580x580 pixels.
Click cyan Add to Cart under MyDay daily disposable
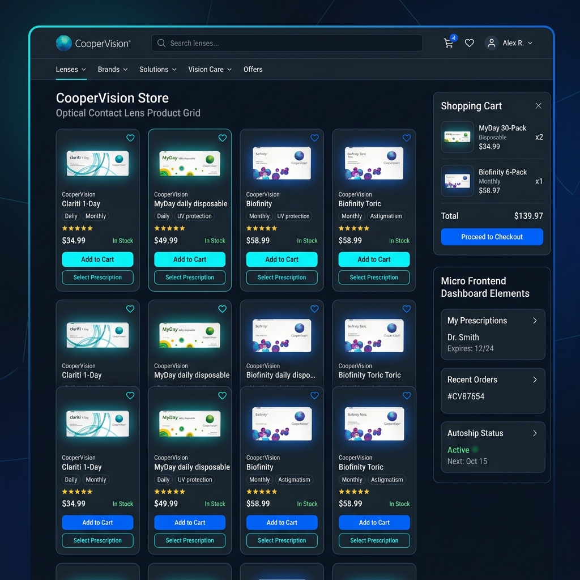(190, 259)
